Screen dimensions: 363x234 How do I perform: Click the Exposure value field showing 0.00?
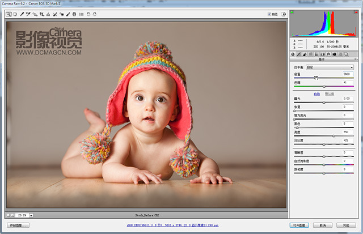tap(348, 99)
